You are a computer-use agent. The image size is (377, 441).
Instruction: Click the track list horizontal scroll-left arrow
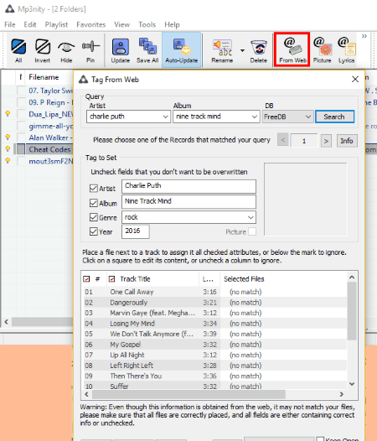(86, 394)
